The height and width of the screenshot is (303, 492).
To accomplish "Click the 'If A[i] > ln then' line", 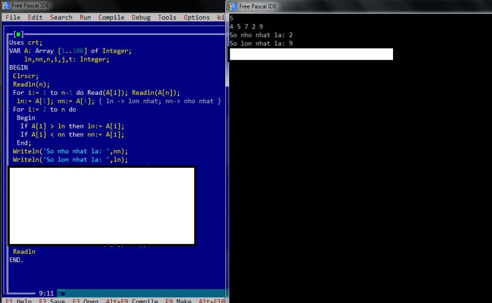I will click(72, 126).
